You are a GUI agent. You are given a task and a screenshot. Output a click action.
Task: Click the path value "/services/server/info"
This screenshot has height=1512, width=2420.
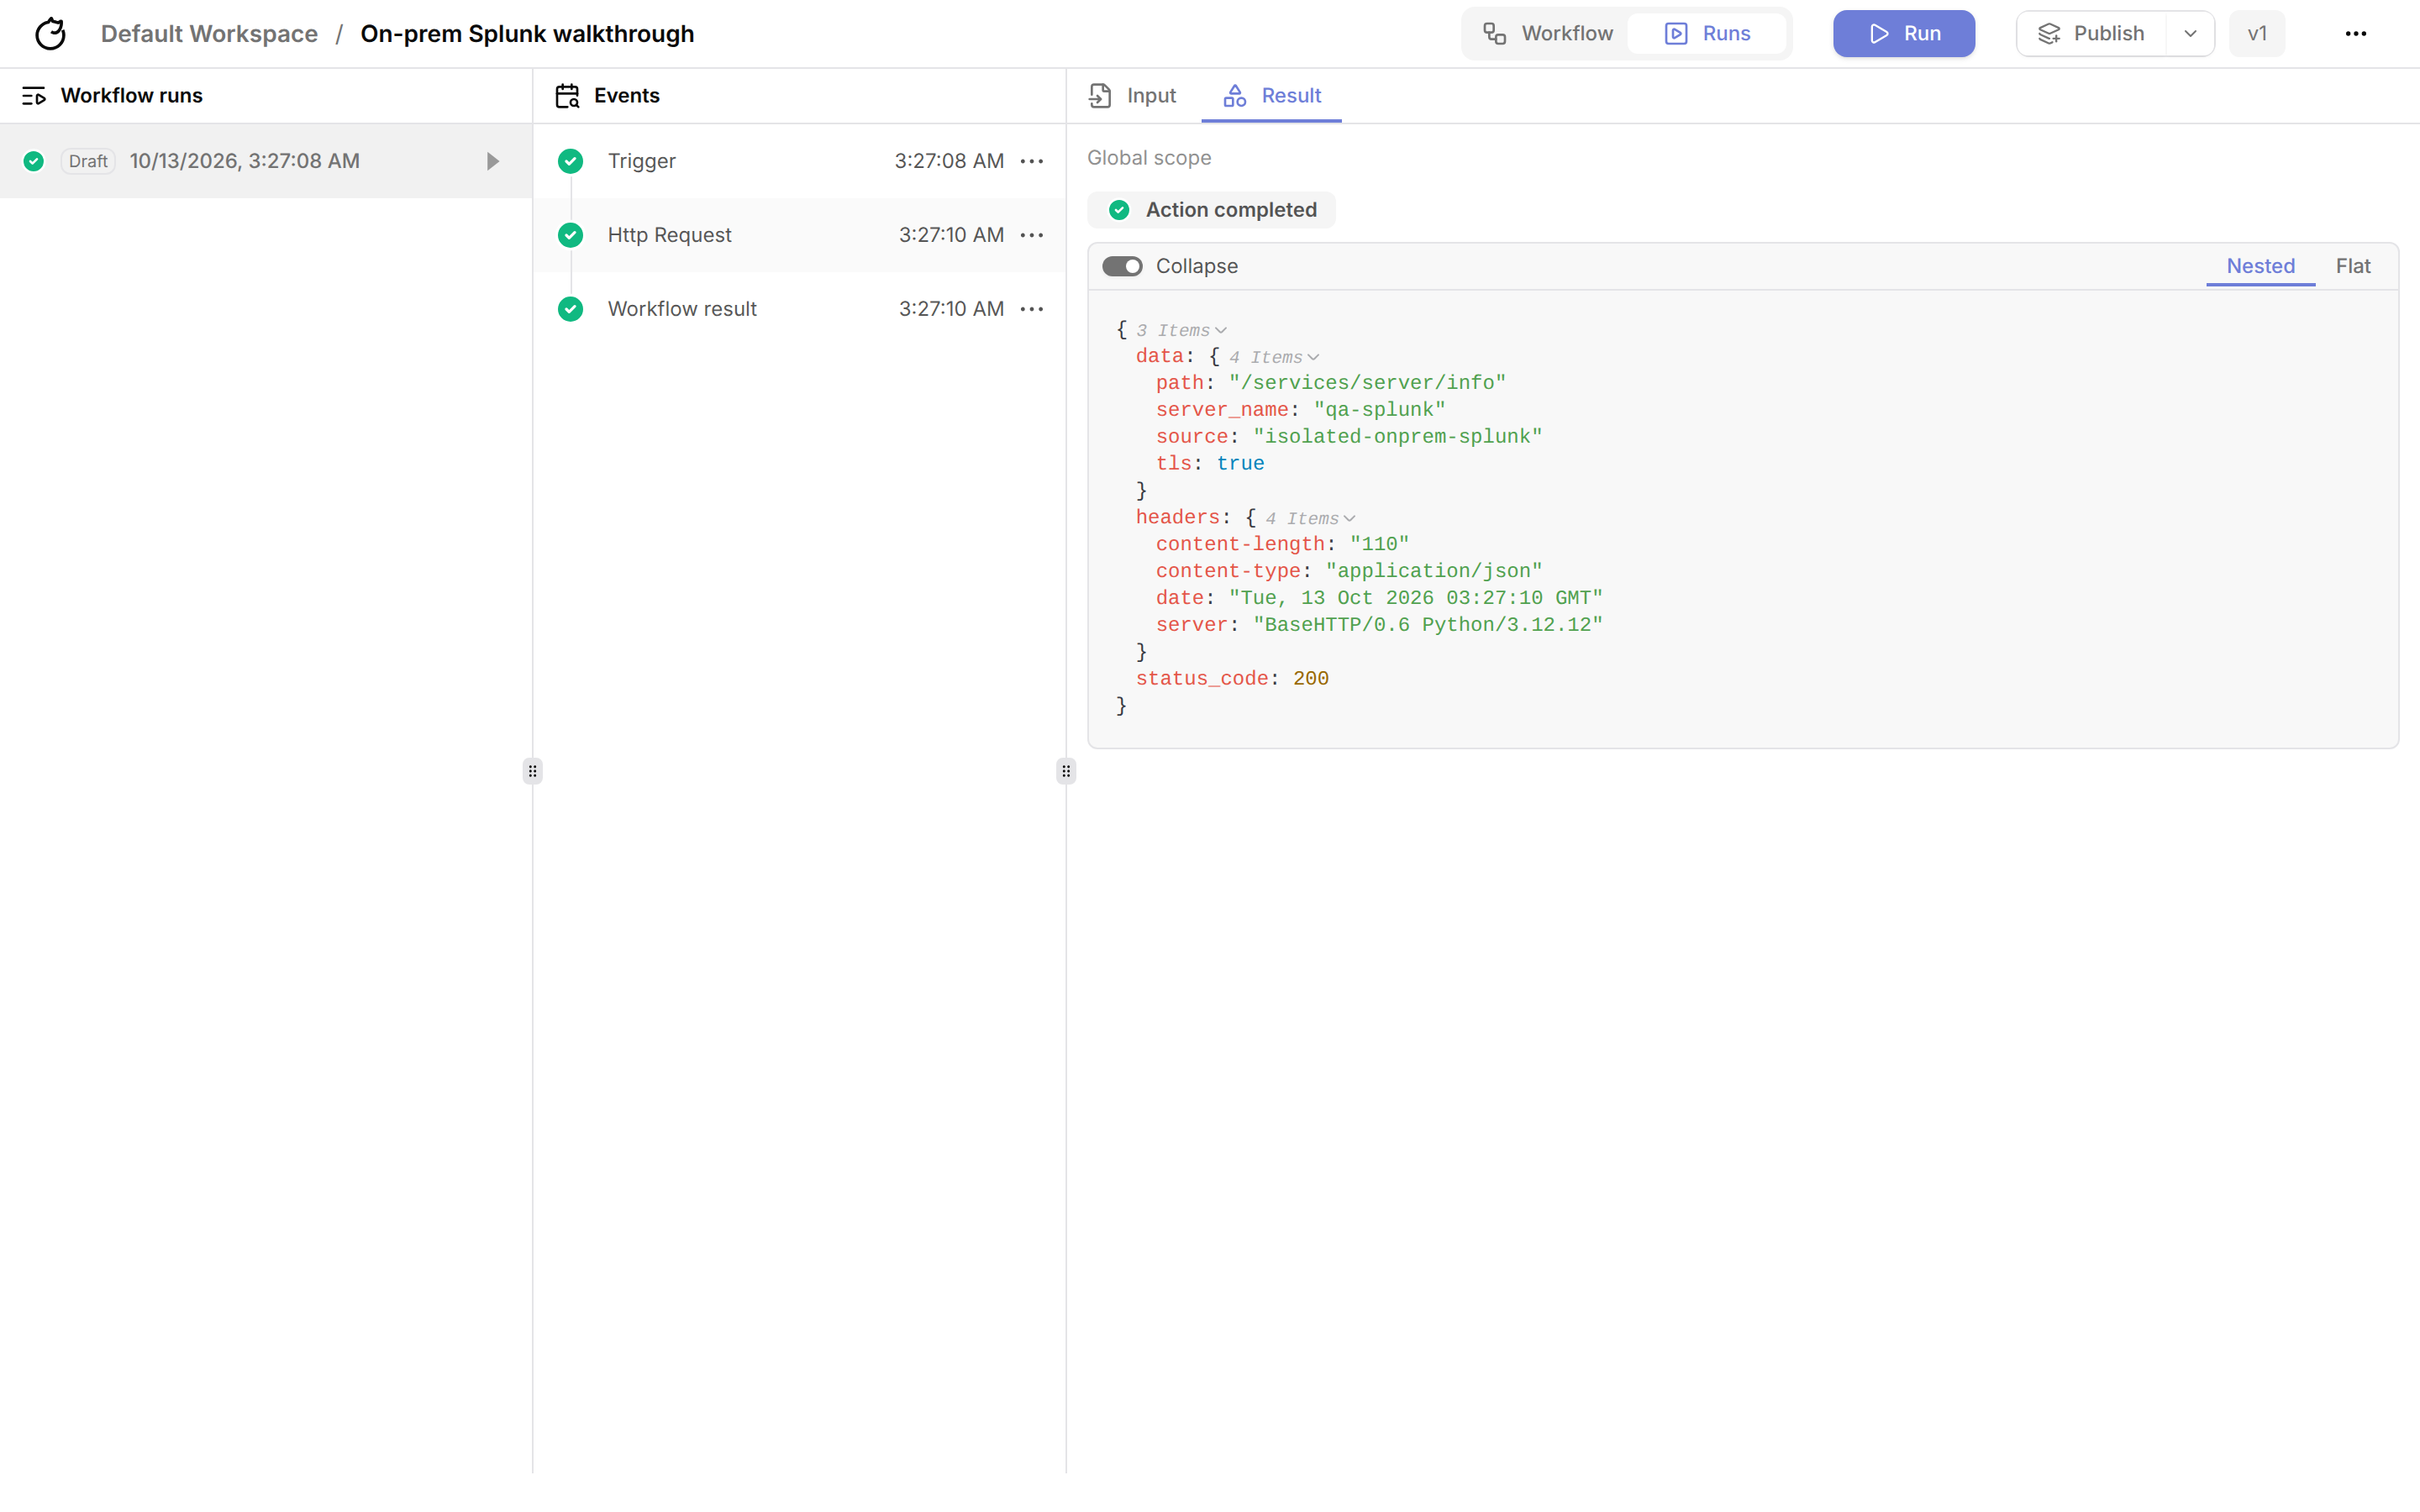(x=1367, y=383)
